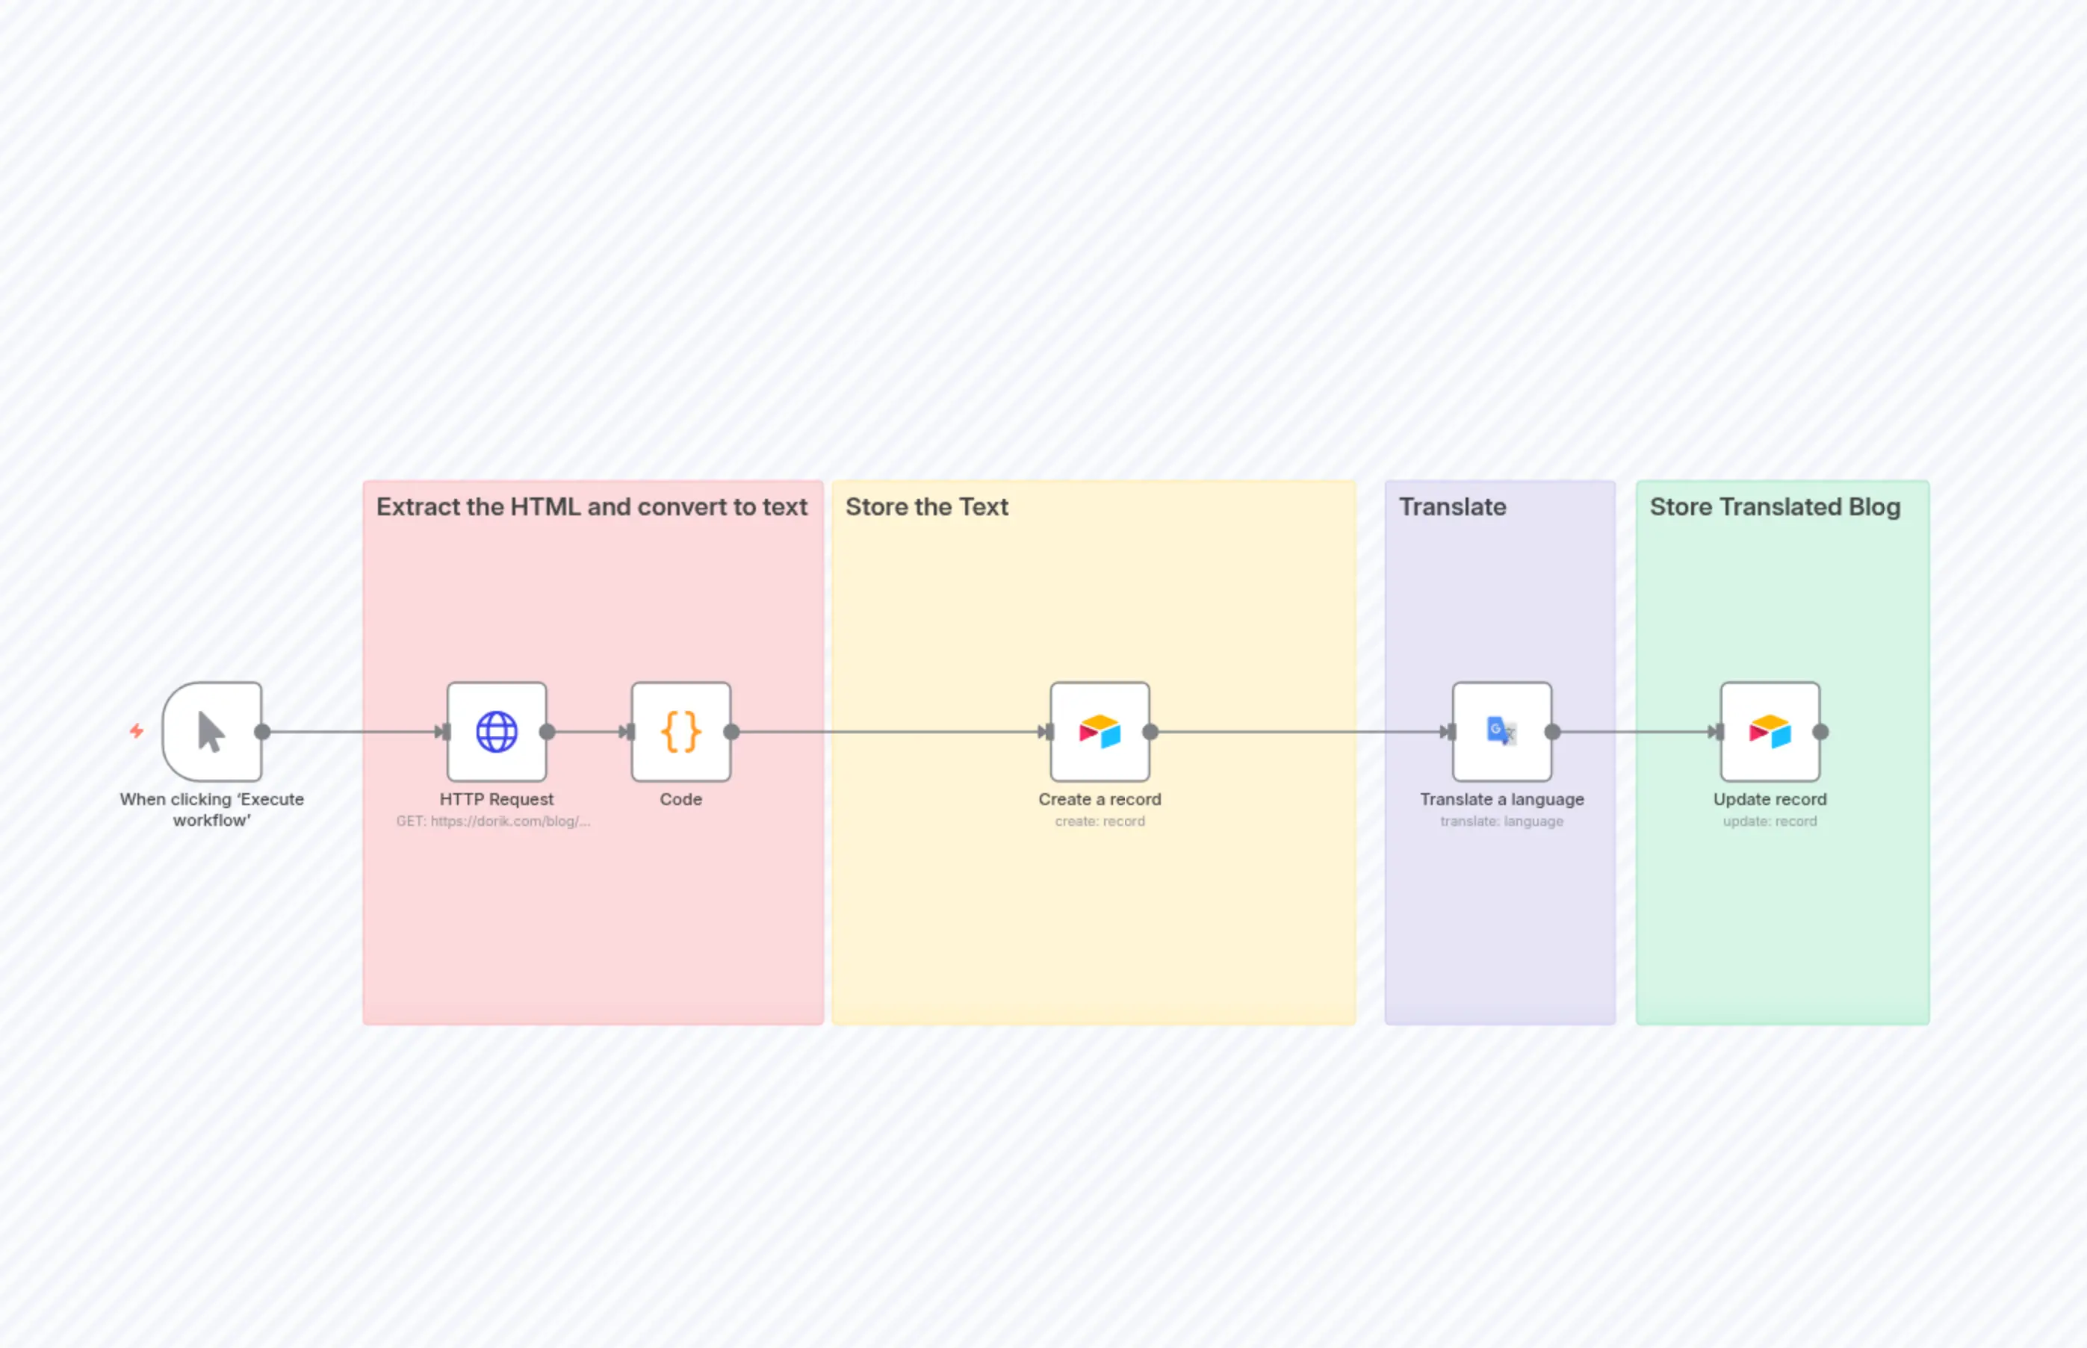2087x1348 pixels.
Task: Click the pink "Extract the HTML" sticky note title
Action: (x=592, y=506)
